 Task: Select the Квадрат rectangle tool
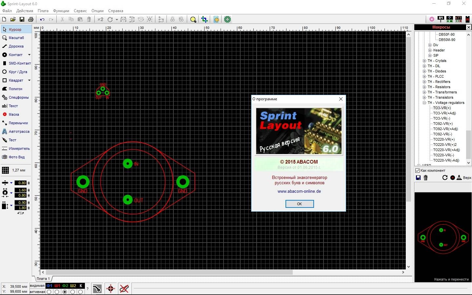tap(14, 80)
